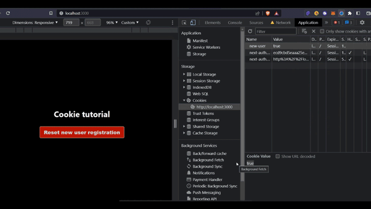Enable Show URL decoded checkbox

(x=278, y=156)
